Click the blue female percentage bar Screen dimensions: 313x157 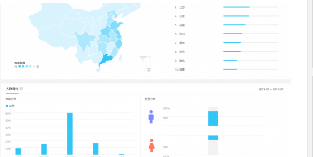click(x=213, y=138)
